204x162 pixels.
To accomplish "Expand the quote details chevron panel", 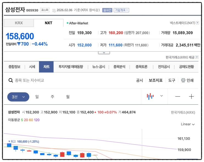I will [104, 53].
